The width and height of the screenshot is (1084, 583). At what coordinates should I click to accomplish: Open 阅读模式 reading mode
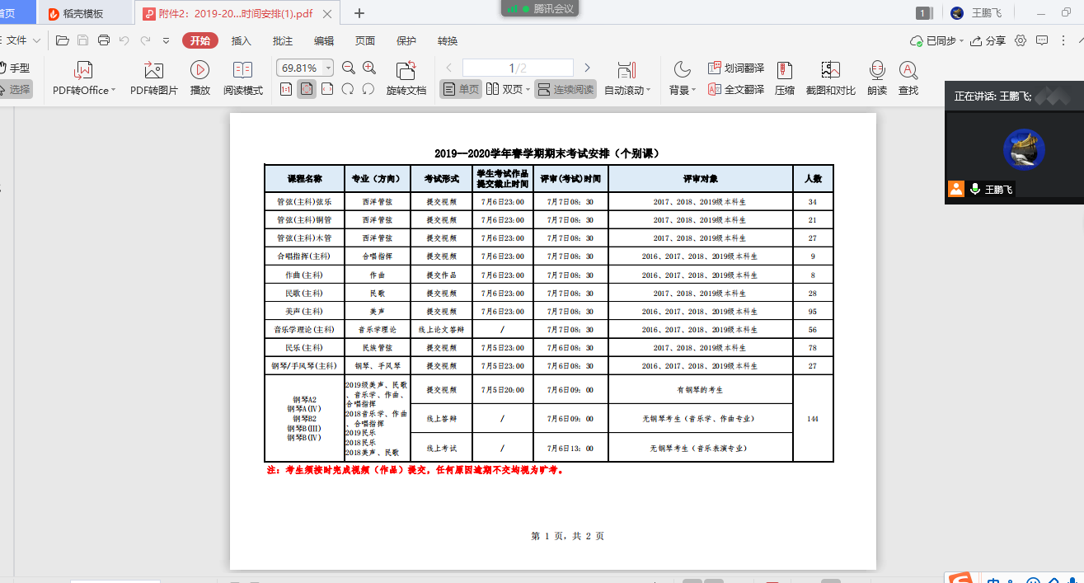tap(242, 71)
